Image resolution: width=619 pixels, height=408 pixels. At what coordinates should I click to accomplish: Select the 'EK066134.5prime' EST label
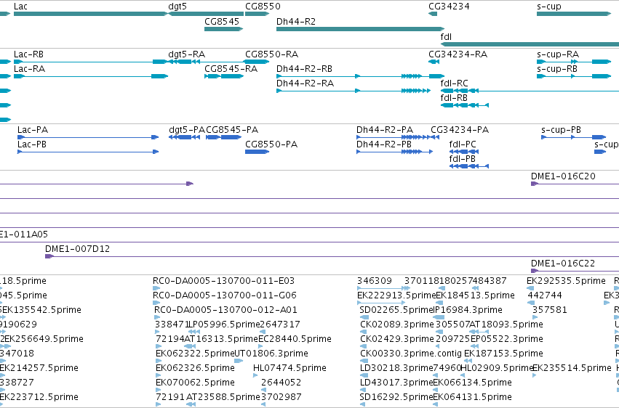pos(473,383)
